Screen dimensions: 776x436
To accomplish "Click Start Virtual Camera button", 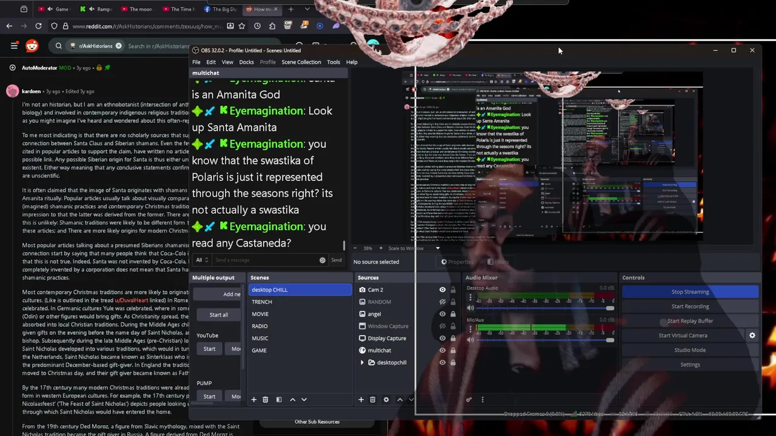I will [x=683, y=335].
